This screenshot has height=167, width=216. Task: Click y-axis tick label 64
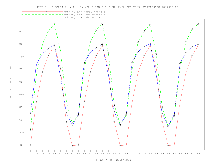pyautogui.click(x=21, y=94)
